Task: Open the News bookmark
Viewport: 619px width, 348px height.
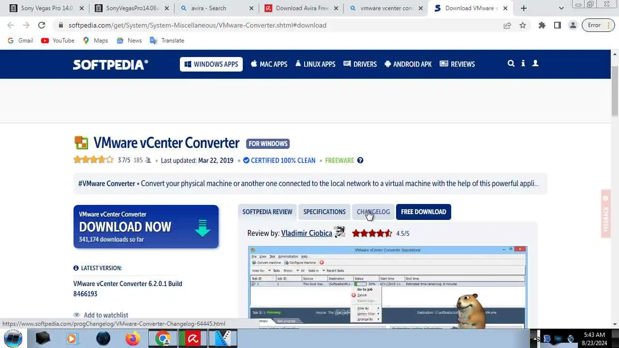Action: pos(129,41)
